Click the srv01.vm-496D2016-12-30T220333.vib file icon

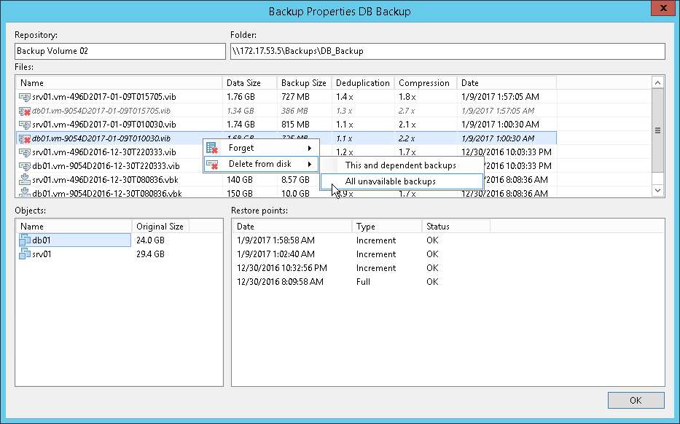pos(24,152)
